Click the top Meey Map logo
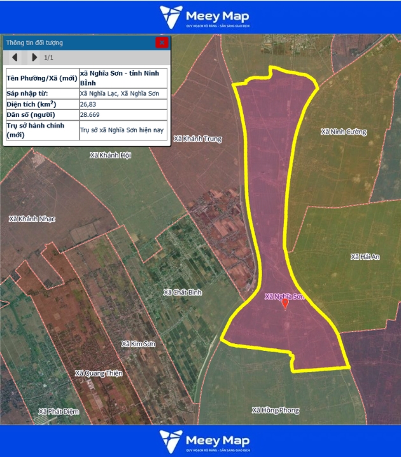Viewport: 401px width, 457px height. coord(204,17)
